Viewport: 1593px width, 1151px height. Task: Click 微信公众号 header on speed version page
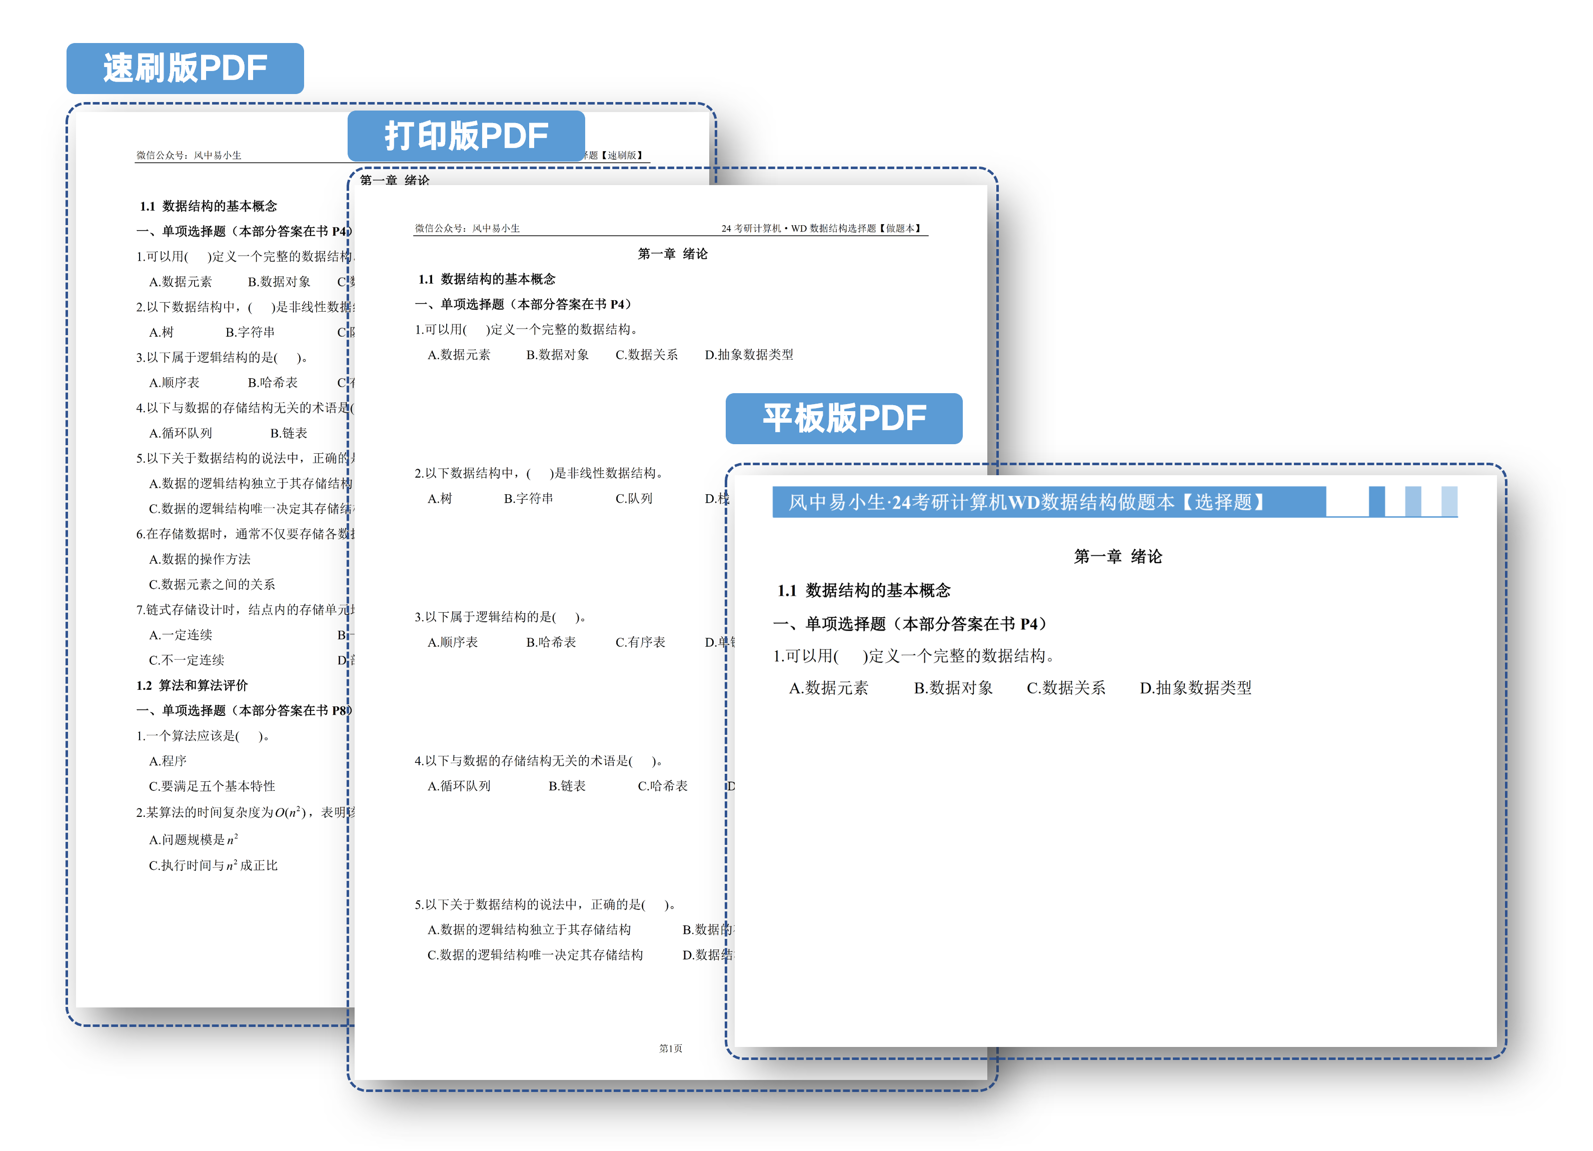tap(188, 155)
